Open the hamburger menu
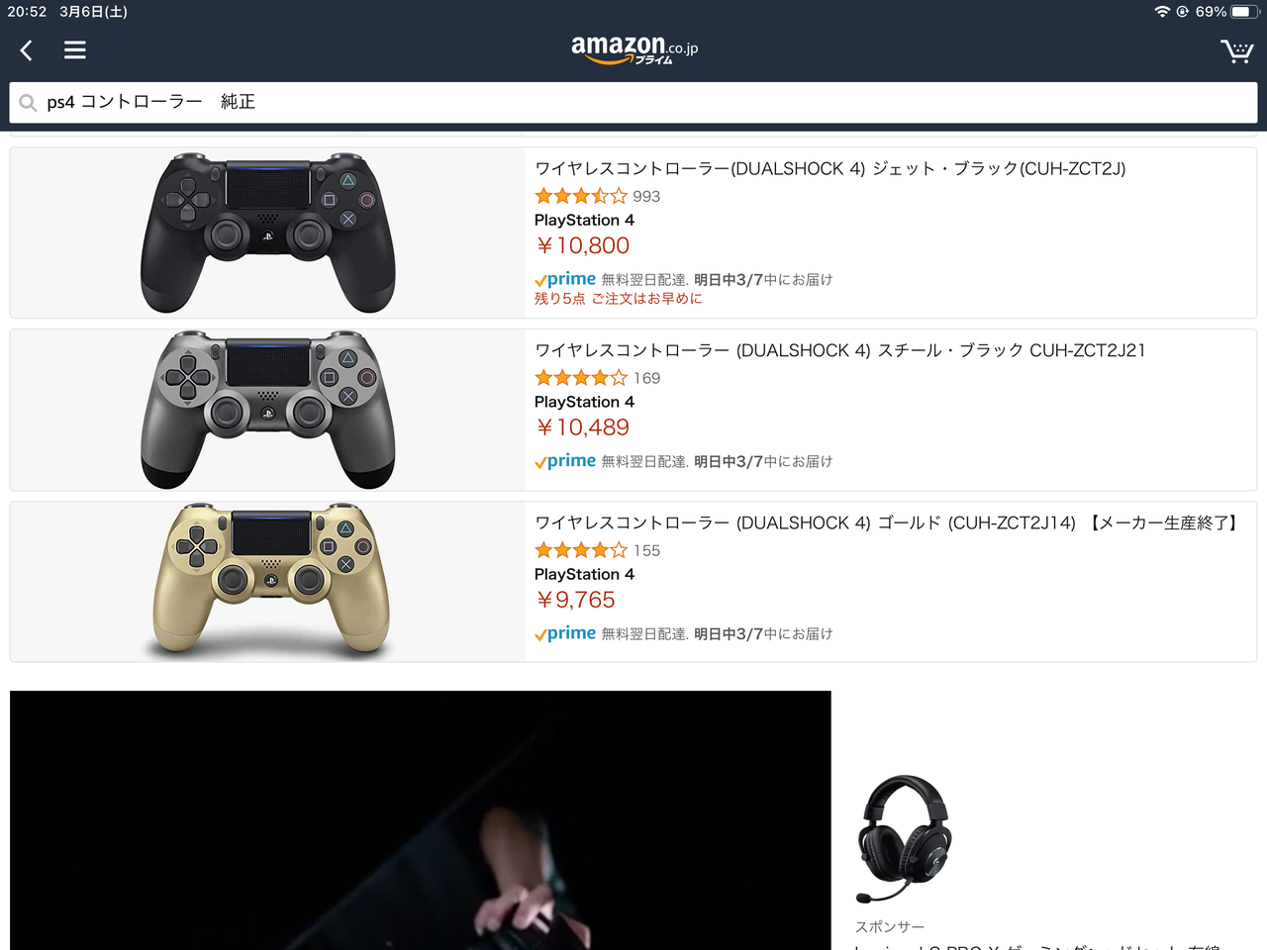Screen dimensions: 1267x950 [75, 50]
